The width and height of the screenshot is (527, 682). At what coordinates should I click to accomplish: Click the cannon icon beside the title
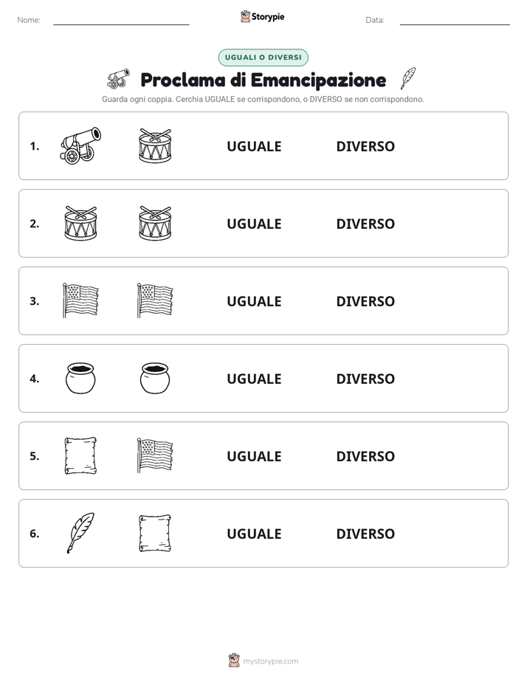118,79
